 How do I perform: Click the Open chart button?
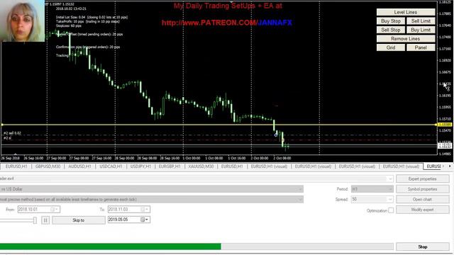423,200
